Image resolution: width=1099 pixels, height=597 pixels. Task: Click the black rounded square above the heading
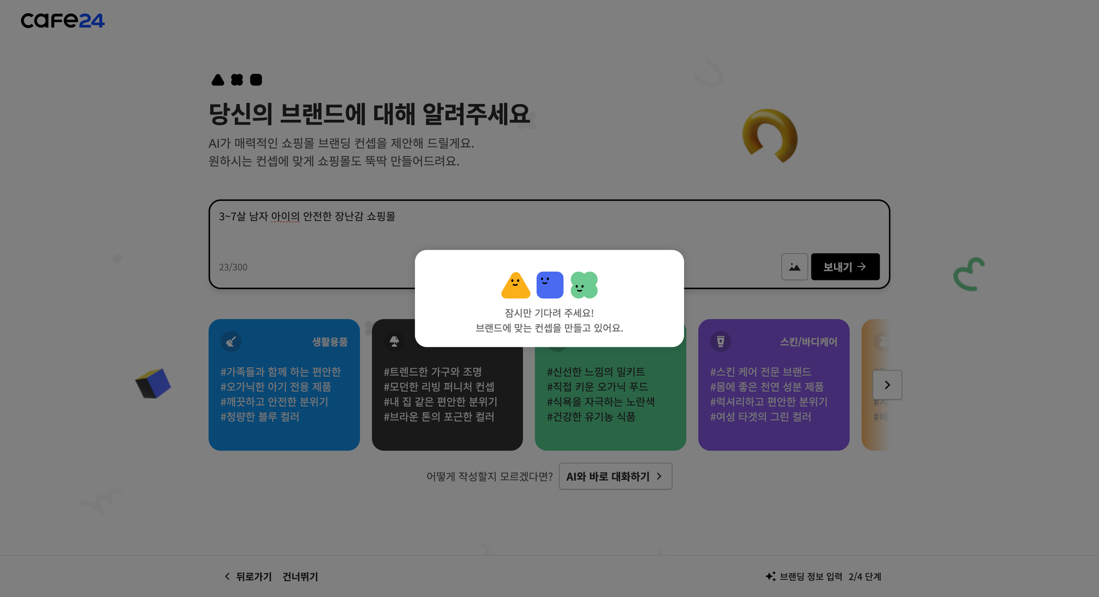[256, 80]
